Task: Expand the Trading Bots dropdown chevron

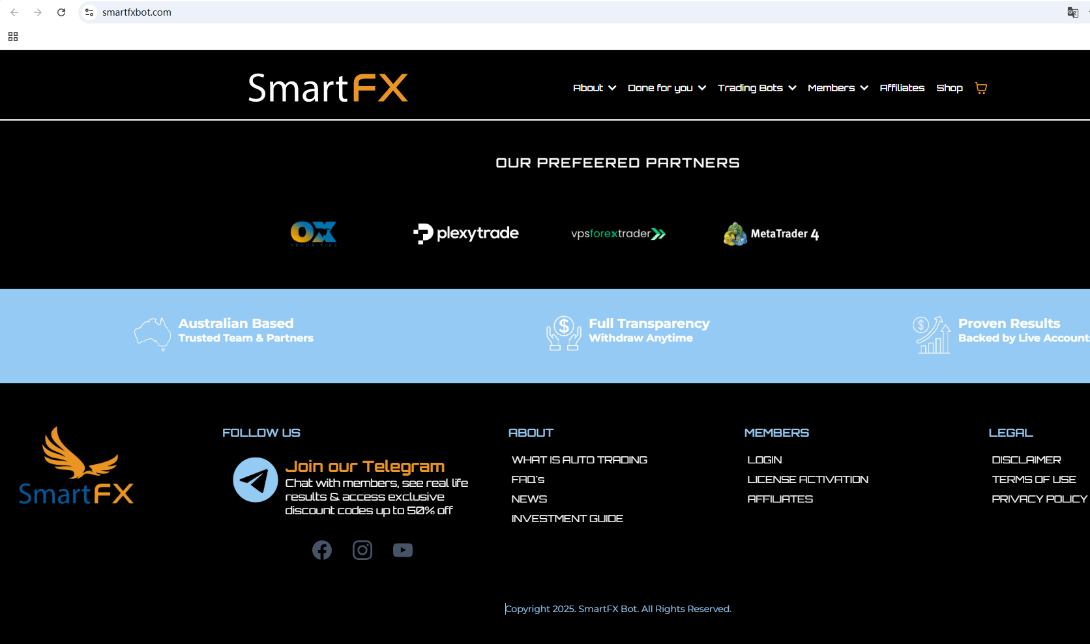Action: click(x=792, y=88)
